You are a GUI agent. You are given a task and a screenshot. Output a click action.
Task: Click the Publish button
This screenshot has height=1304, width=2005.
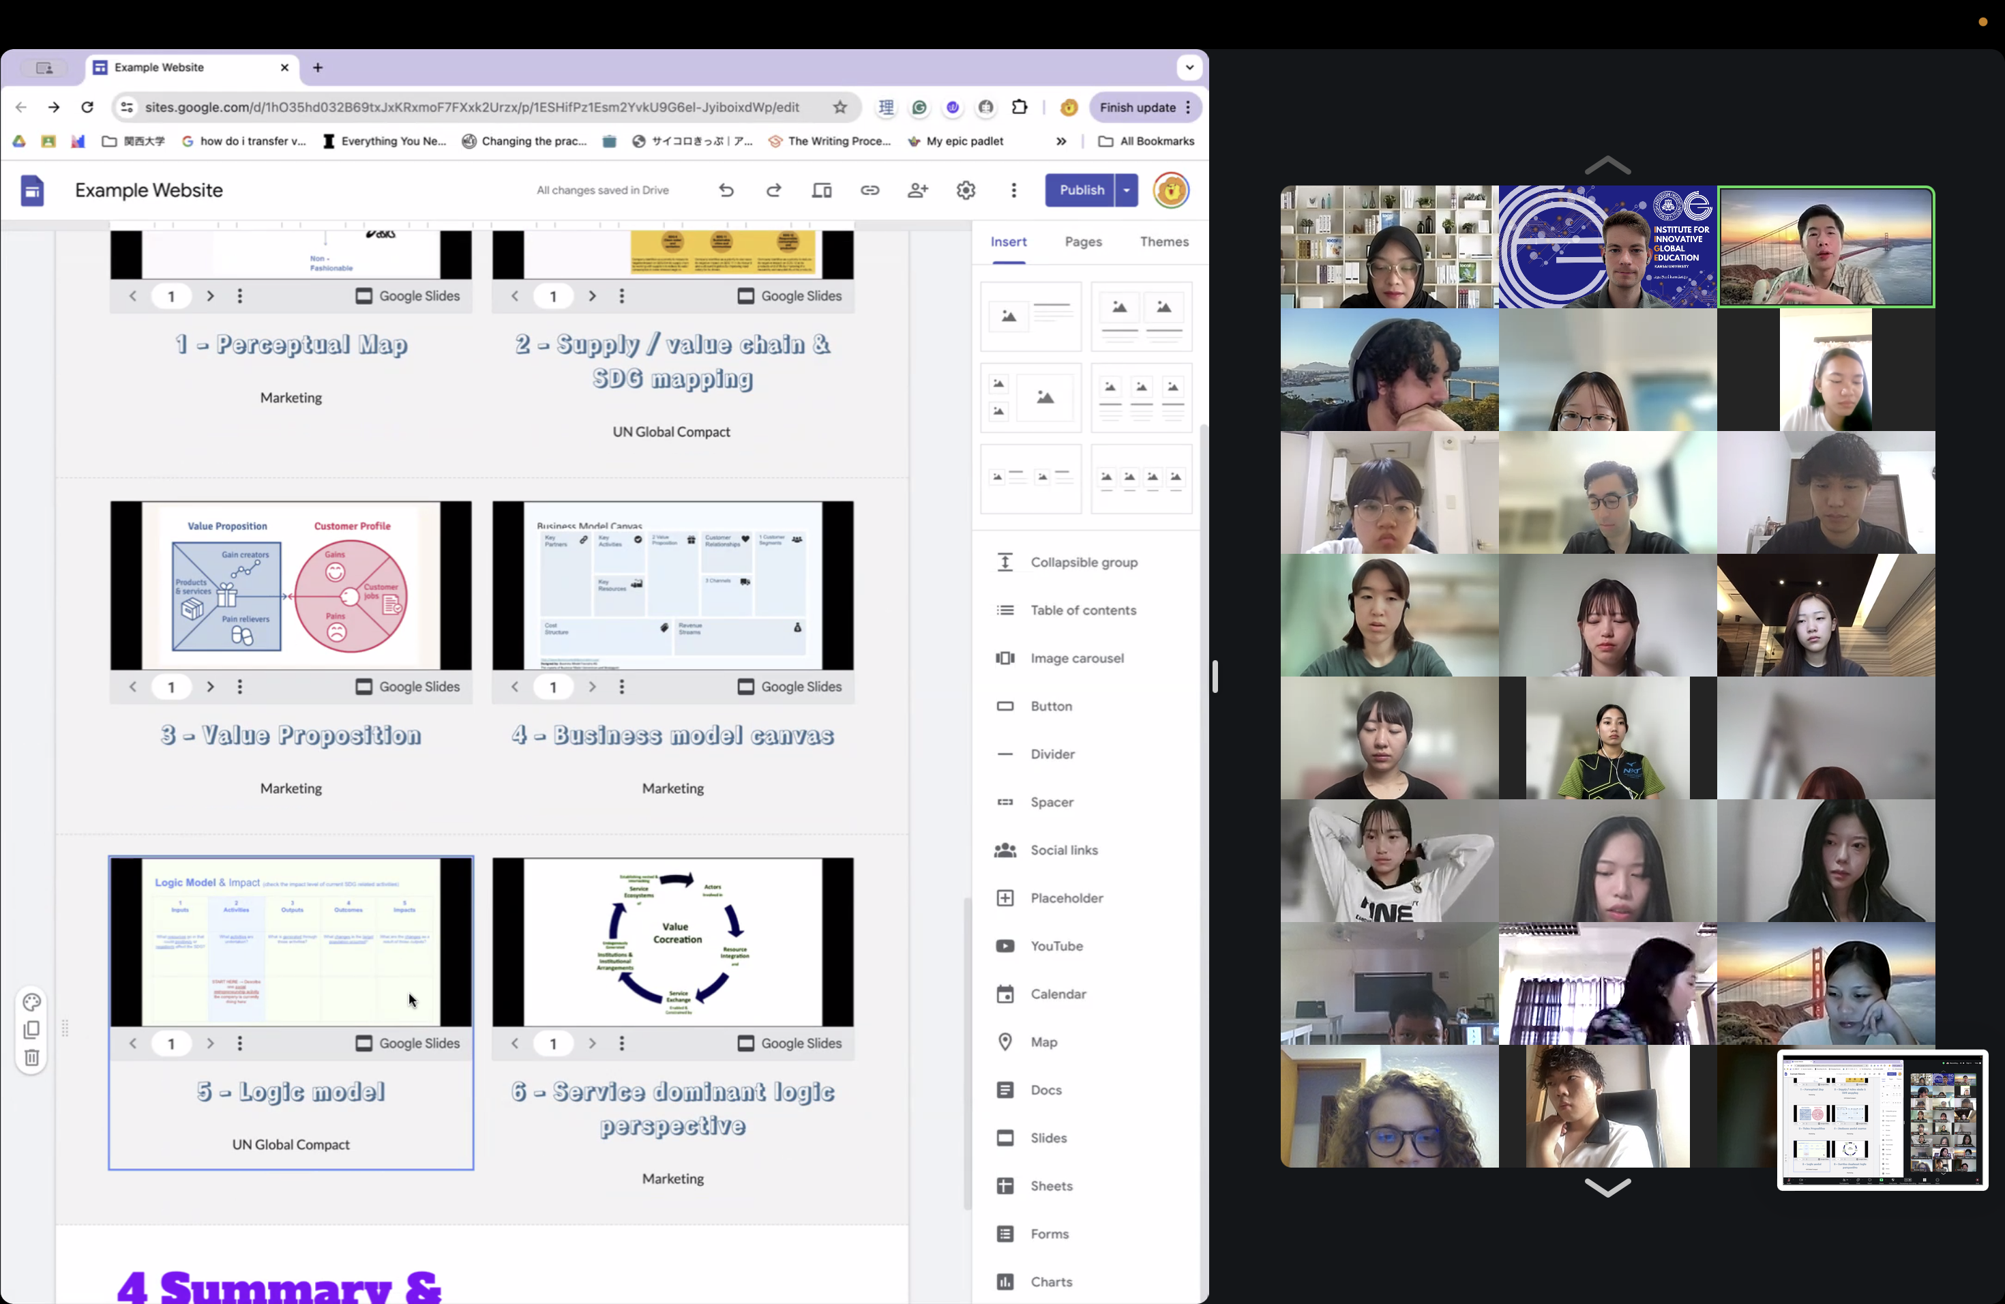[x=1081, y=190]
